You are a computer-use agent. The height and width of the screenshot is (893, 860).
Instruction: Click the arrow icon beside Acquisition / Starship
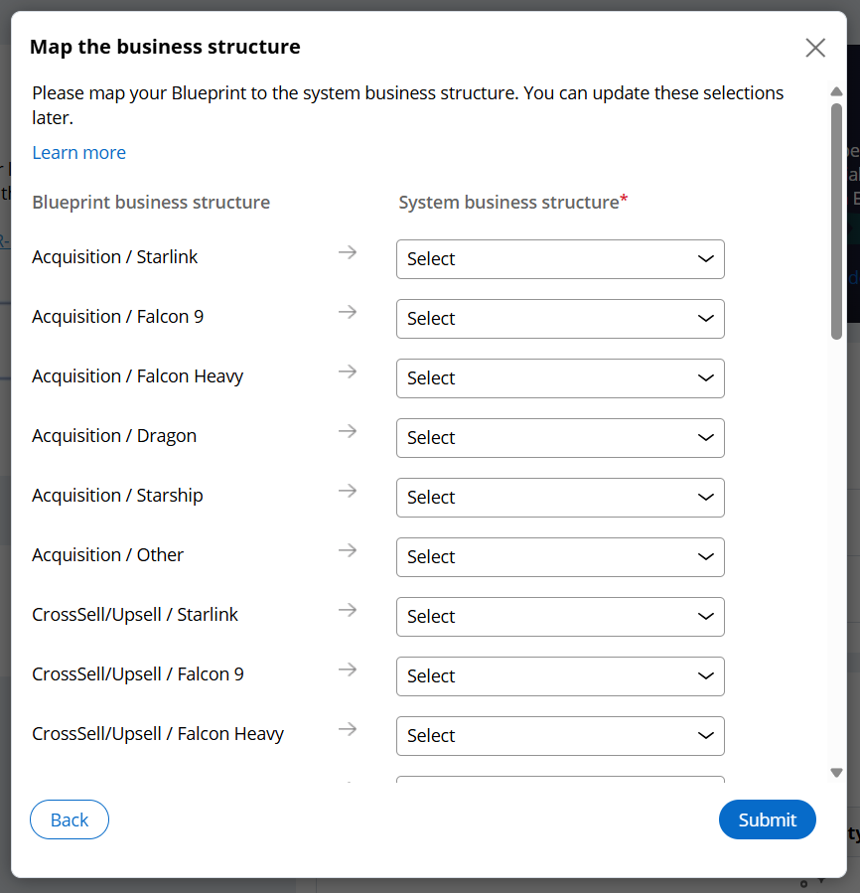click(348, 491)
